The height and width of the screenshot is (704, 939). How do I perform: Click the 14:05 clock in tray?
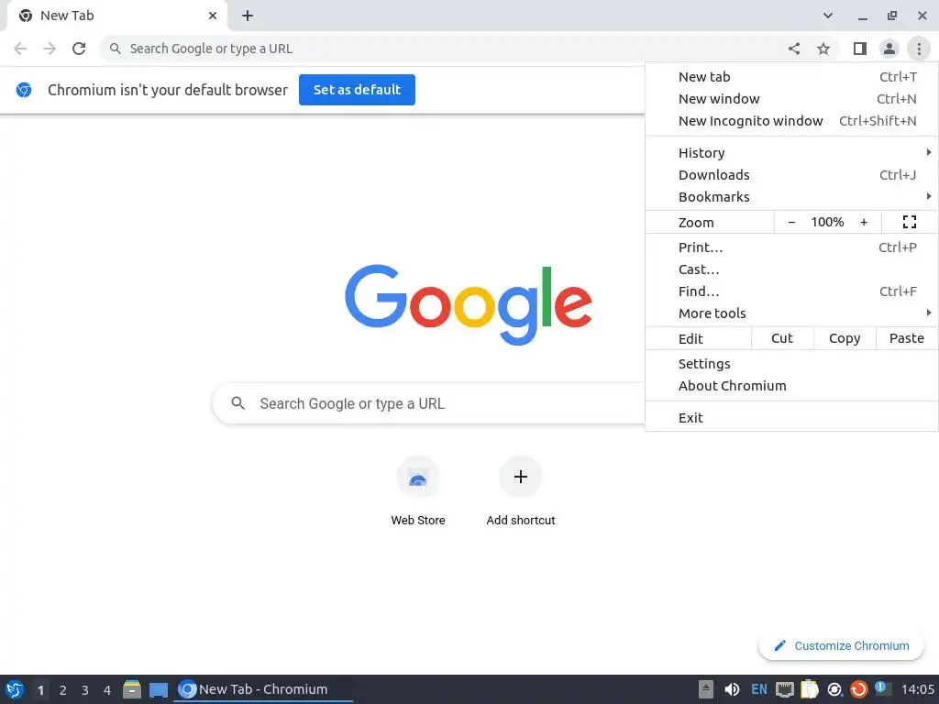click(x=917, y=689)
